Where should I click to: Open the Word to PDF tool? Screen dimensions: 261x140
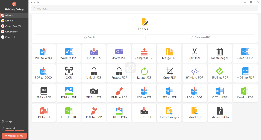(69, 54)
